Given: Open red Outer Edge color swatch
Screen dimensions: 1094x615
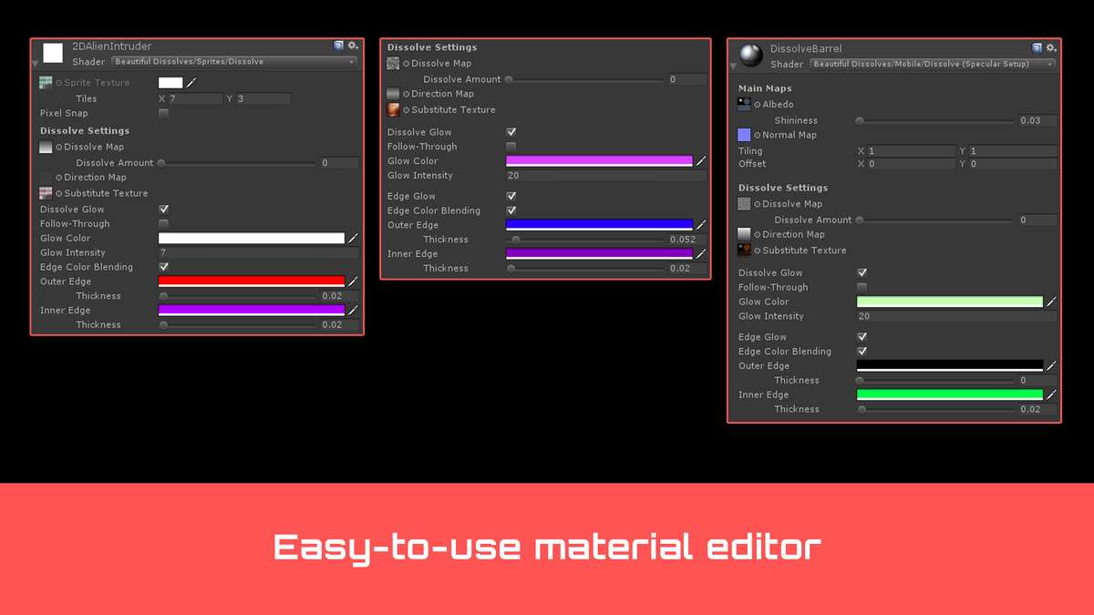Looking at the screenshot, I should pyautogui.click(x=252, y=282).
